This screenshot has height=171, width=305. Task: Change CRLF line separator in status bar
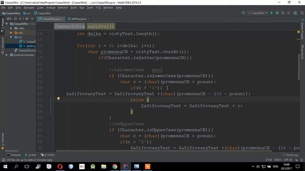278,160
